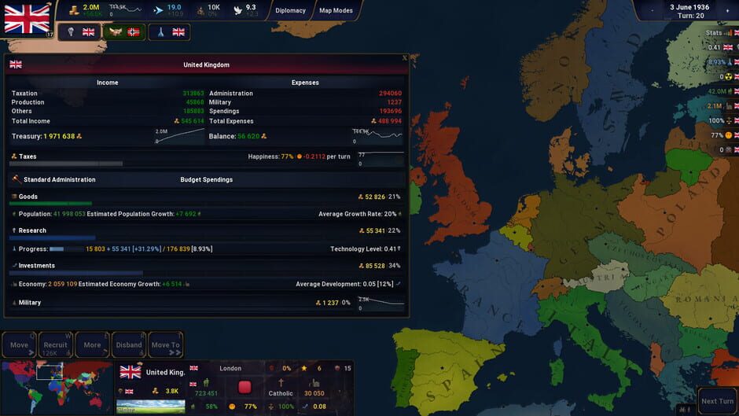Click the London province name
The height and width of the screenshot is (416, 739).
pos(230,368)
